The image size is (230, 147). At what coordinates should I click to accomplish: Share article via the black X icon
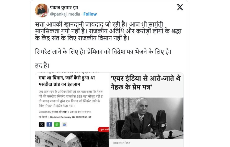click(x=42, y=124)
